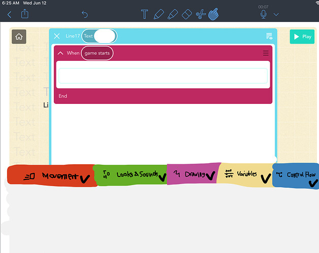319x253 pixels.
Task: Open the Movement blocks tab
Action: coord(52,175)
